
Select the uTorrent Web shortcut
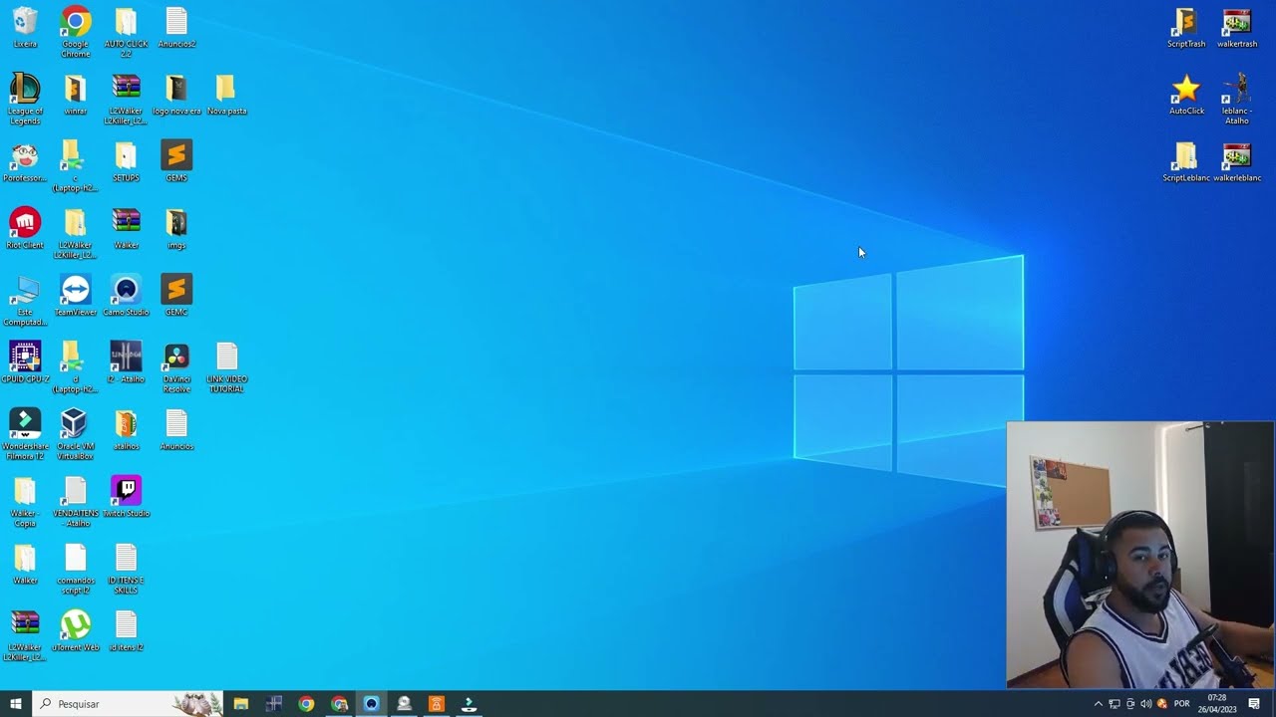pos(76,630)
